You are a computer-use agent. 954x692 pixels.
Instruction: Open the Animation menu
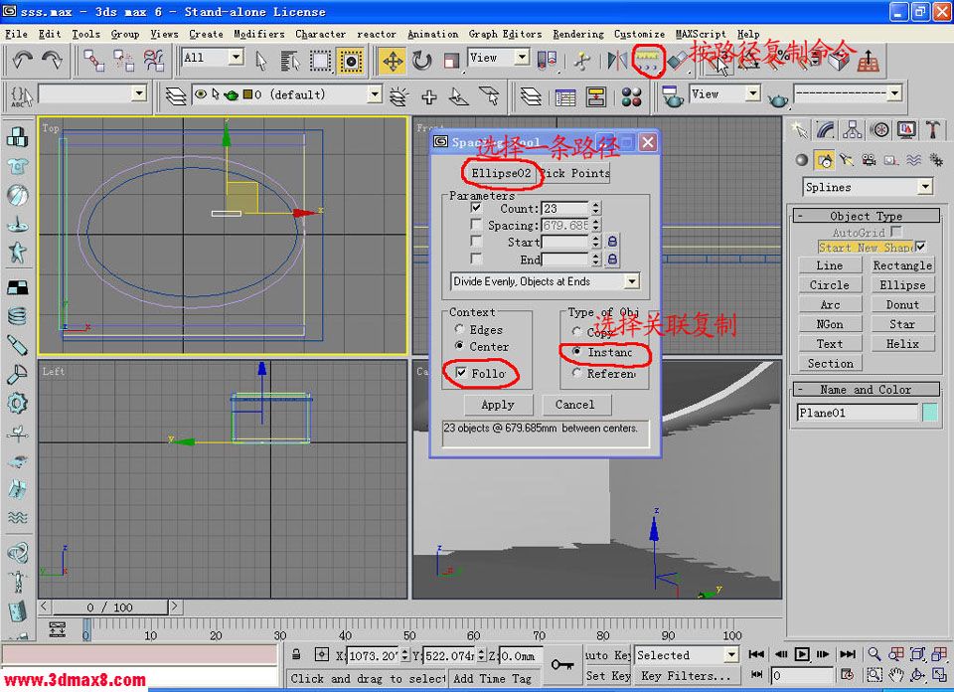click(432, 34)
